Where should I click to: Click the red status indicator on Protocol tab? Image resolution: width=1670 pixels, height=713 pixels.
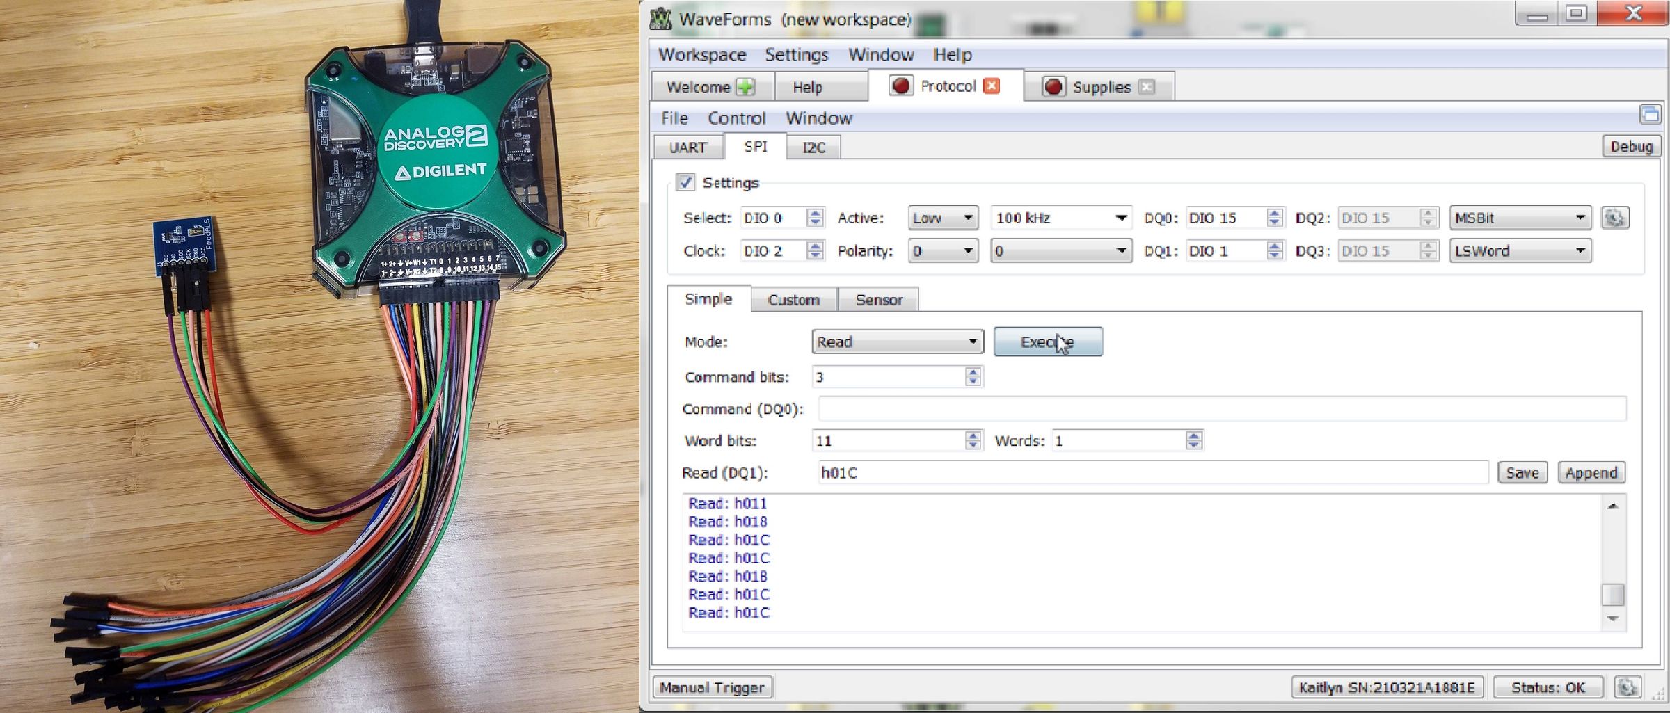902,86
